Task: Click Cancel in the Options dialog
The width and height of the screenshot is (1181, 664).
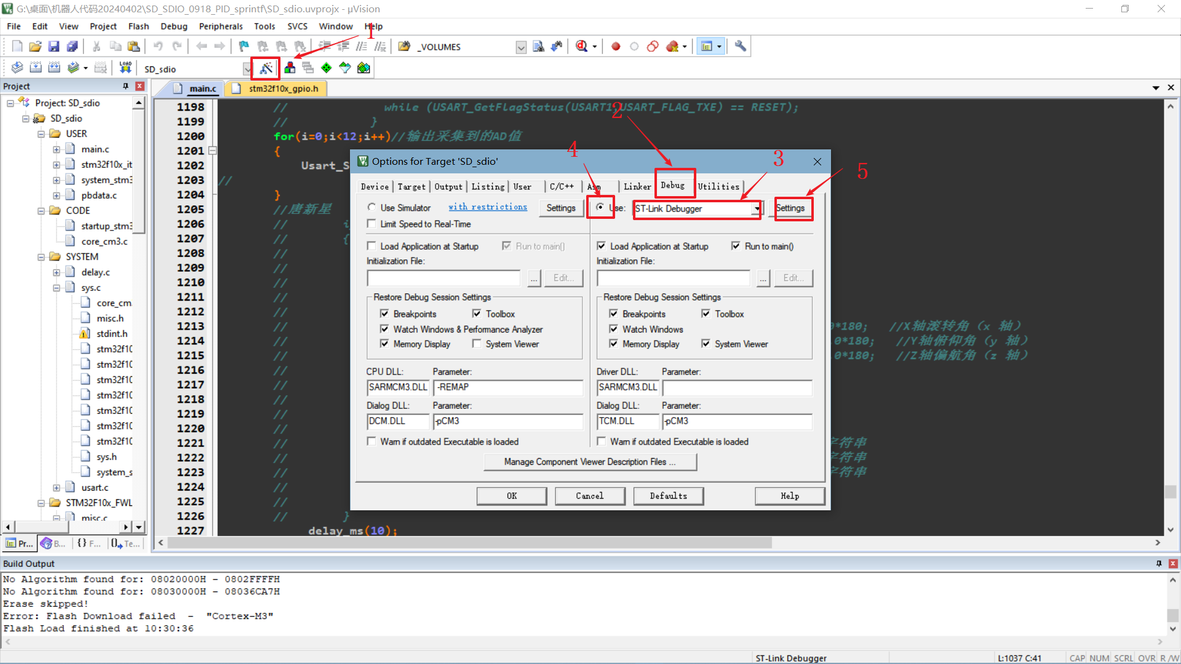Action: tap(590, 496)
